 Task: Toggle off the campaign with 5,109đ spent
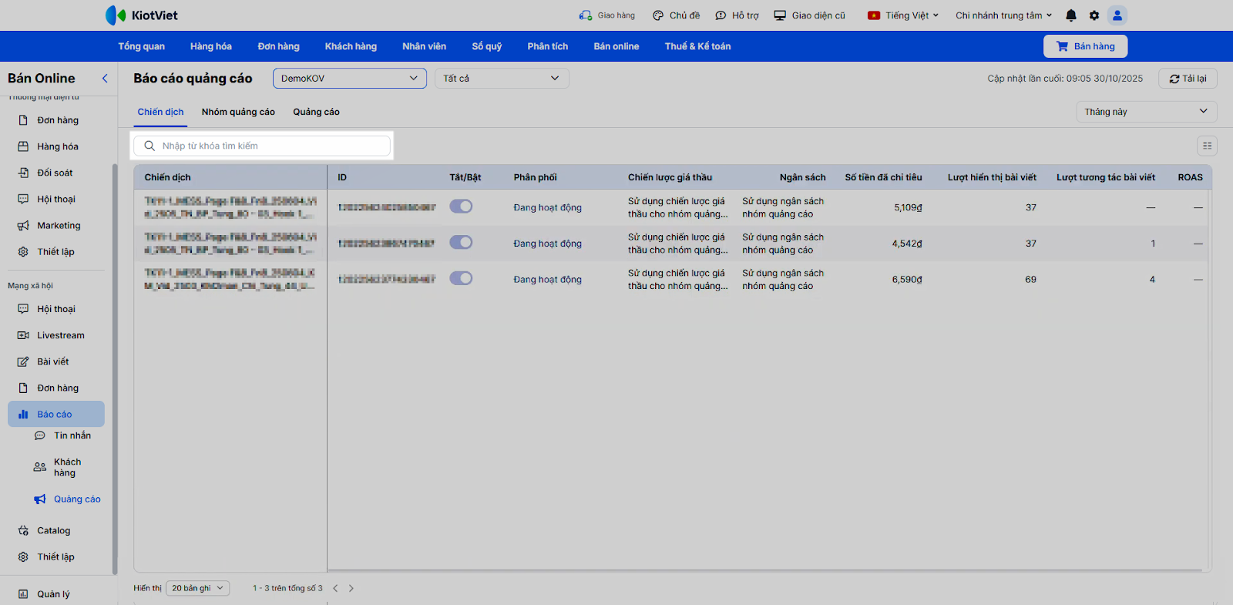[x=461, y=207]
